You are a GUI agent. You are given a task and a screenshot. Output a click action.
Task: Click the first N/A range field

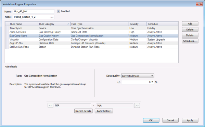click(73, 106)
